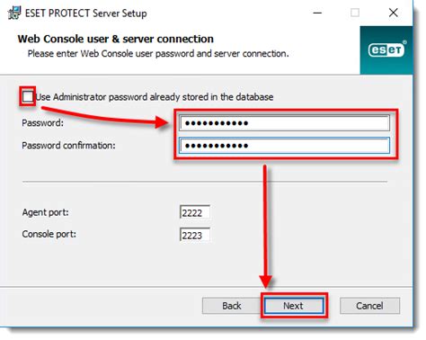The width and height of the screenshot is (426, 340).
Task: Click the 'Agent port:' label text
Action: pos(45,212)
